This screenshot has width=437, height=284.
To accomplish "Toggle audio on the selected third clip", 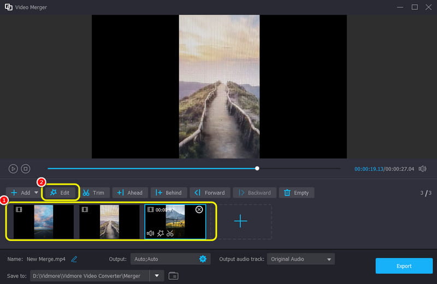I will coord(151,233).
